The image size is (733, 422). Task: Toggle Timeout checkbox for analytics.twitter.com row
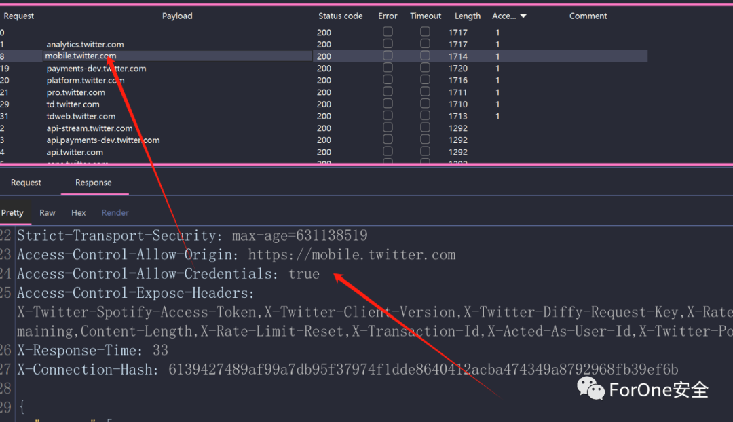425,43
